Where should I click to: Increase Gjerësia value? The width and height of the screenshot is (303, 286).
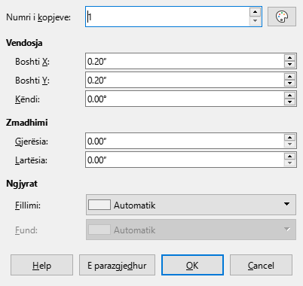click(x=289, y=138)
